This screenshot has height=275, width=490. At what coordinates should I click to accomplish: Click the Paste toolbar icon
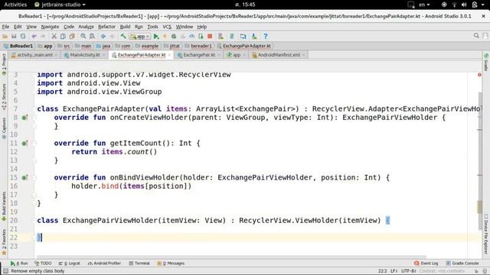coord(72,36)
